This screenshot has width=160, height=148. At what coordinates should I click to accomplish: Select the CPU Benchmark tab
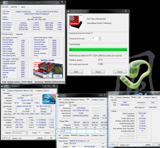tap(7, 34)
